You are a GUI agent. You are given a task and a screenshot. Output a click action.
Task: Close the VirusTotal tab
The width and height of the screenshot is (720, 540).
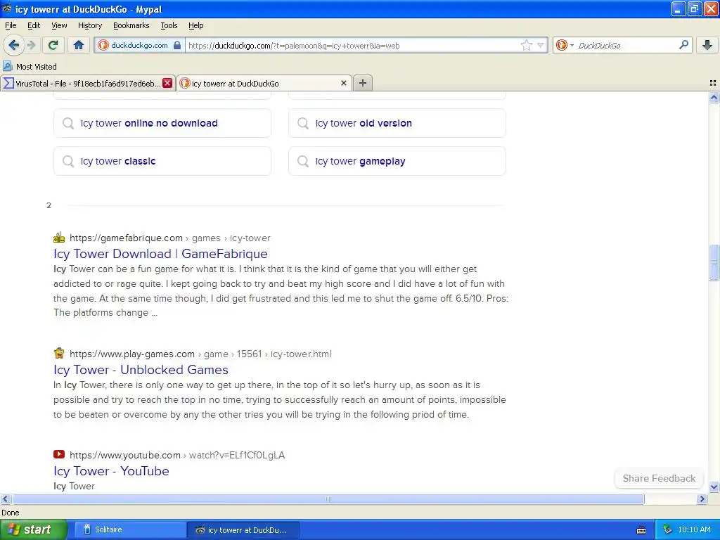(167, 83)
